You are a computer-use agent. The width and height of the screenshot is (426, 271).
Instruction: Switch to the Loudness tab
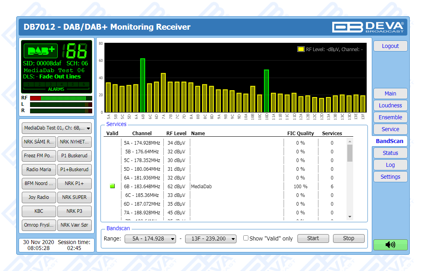tap(390, 105)
